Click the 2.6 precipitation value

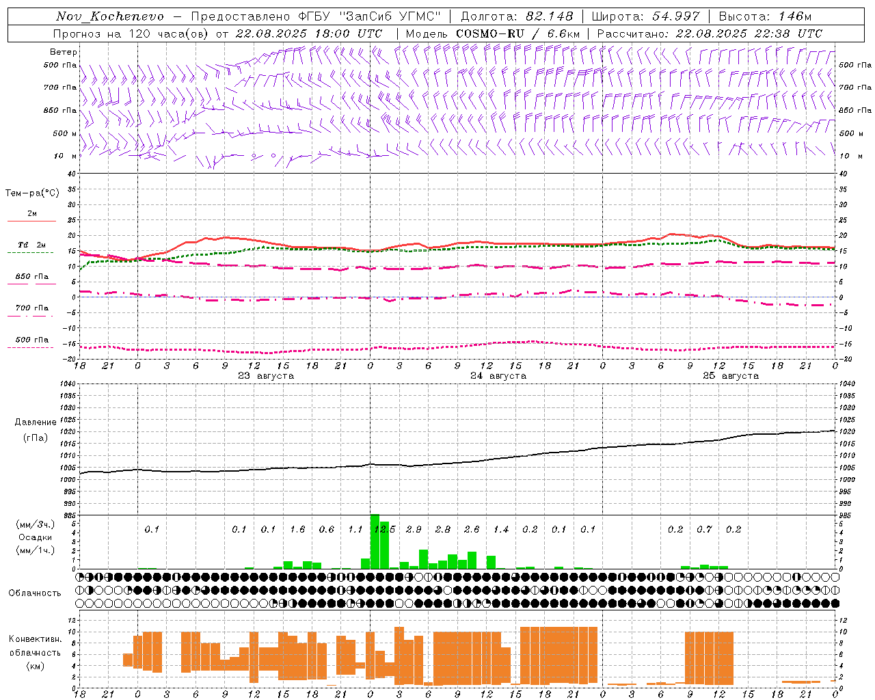click(472, 530)
